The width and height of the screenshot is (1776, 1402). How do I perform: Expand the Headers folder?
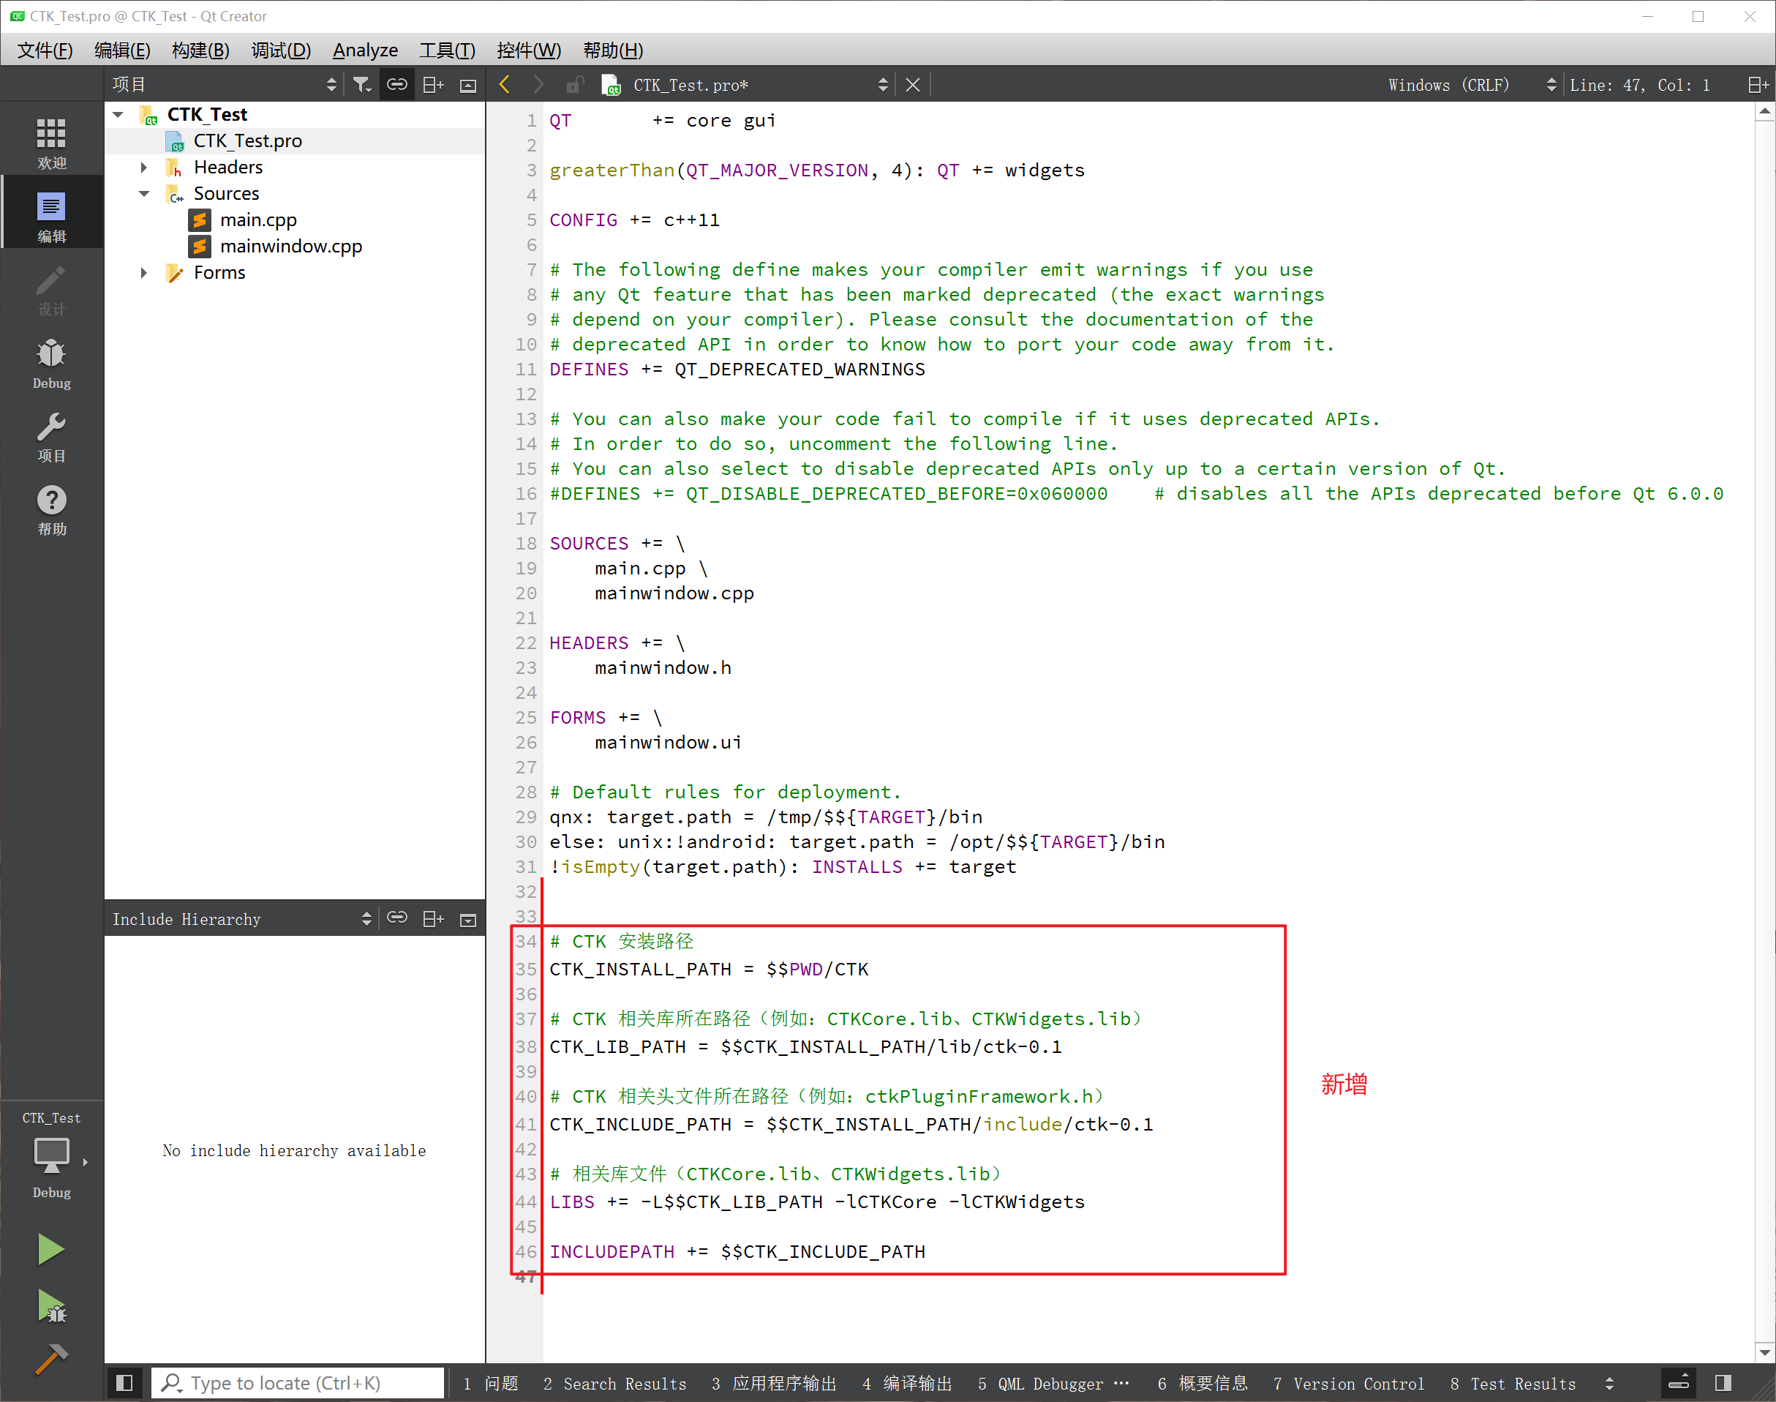point(144,168)
